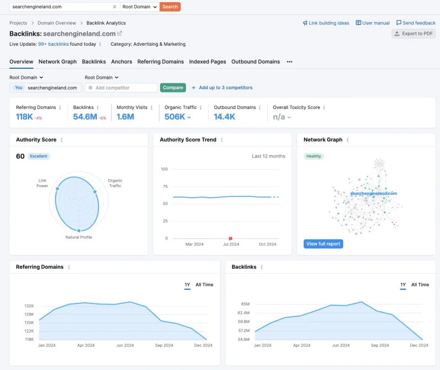Click plus icon to add competitors
440x370 pixels.
194,88
